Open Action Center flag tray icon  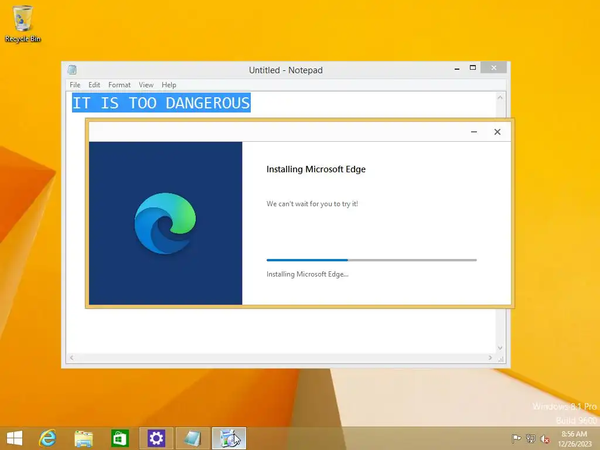coord(516,438)
